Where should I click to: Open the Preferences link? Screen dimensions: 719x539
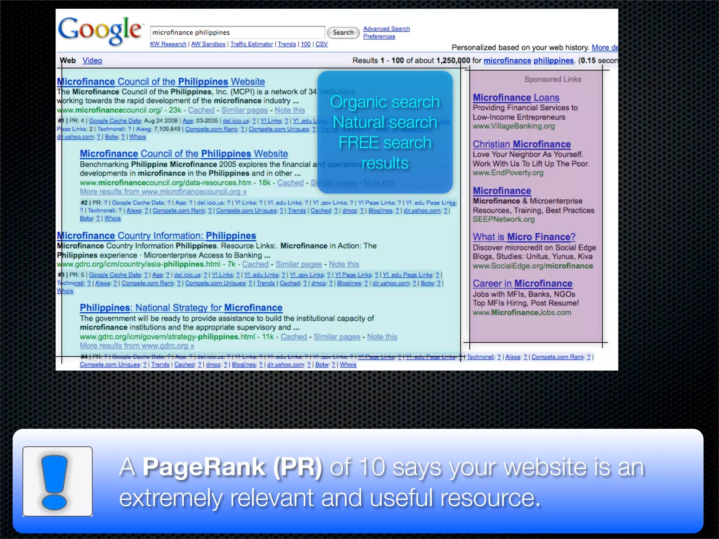point(379,36)
